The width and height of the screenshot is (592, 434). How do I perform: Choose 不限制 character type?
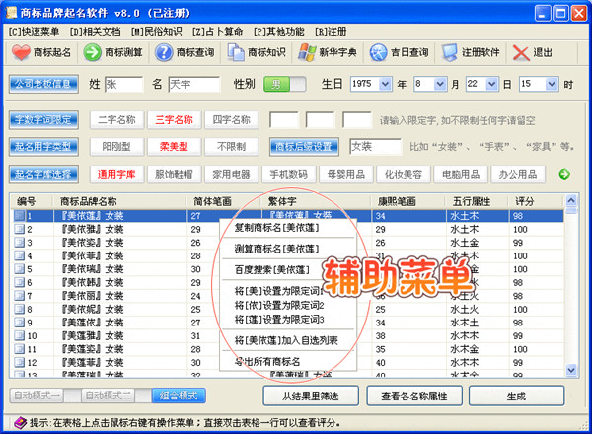[x=232, y=146]
